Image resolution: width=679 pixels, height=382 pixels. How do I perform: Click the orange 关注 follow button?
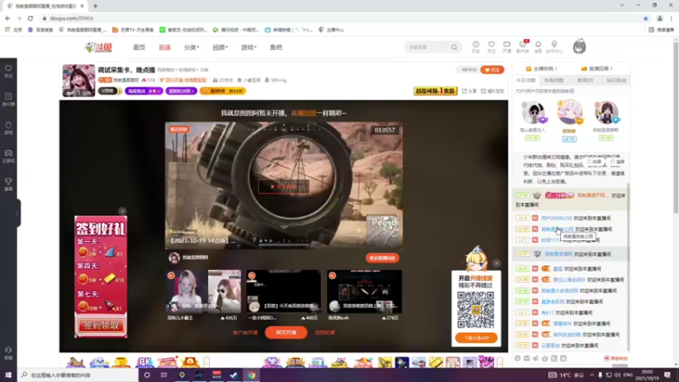click(x=492, y=70)
